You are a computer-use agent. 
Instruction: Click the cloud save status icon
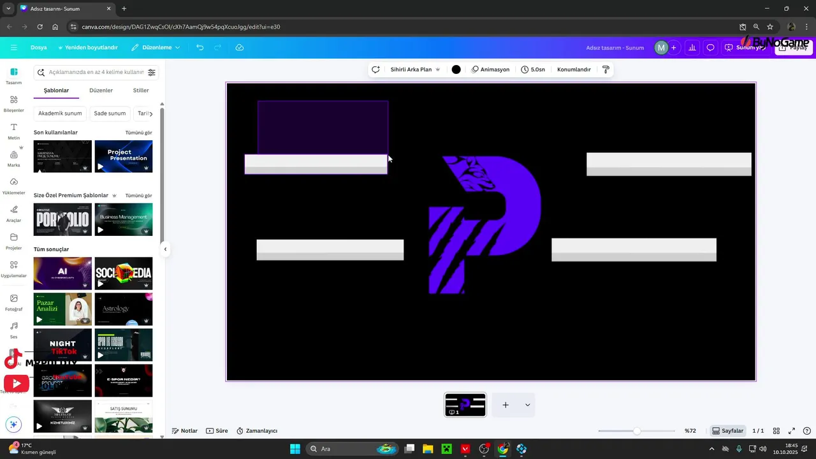tap(239, 48)
